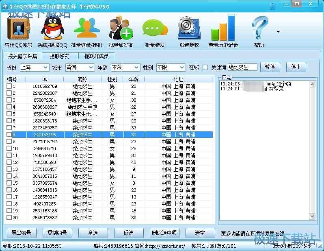Viewport: 324px width, 251px height.
Task: Select nickname 绝地求生手游 in row 4
Action: 82,107
